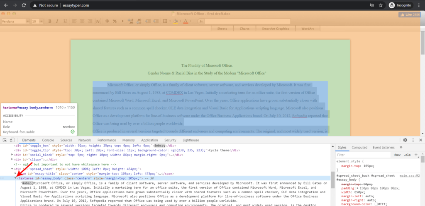Collapse the essay_body textarea node
Image resolution: width=425 pixels, height=206 pixels.
(15, 178)
